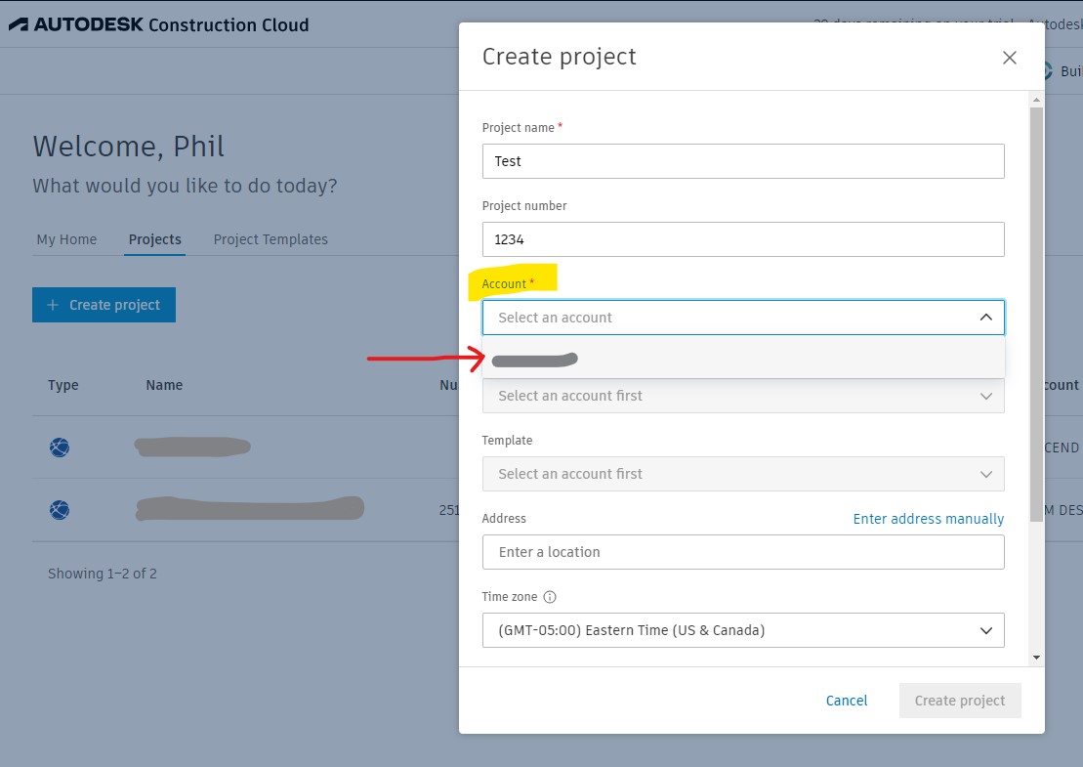The width and height of the screenshot is (1083, 767).
Task: Open the Time zone dropdown
Action: pos(743,630)
